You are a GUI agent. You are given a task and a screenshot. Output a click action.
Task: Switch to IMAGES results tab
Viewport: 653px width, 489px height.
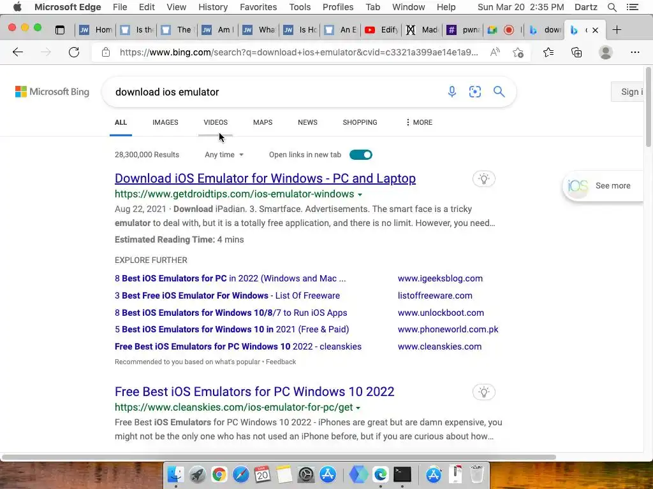165,122
